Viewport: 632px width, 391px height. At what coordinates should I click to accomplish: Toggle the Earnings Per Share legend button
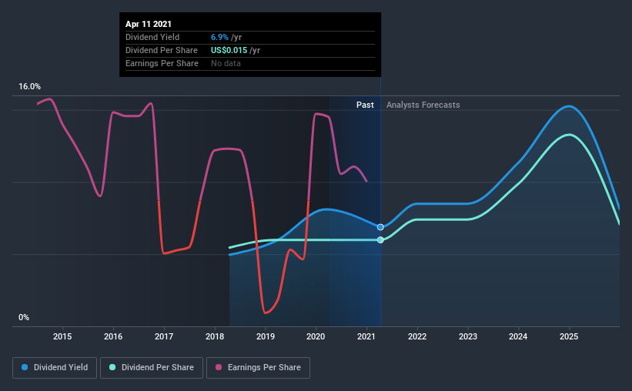(258, 368)
